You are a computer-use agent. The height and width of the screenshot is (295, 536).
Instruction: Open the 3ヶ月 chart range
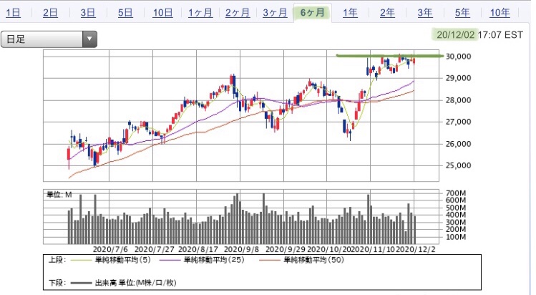coord(275,13)
